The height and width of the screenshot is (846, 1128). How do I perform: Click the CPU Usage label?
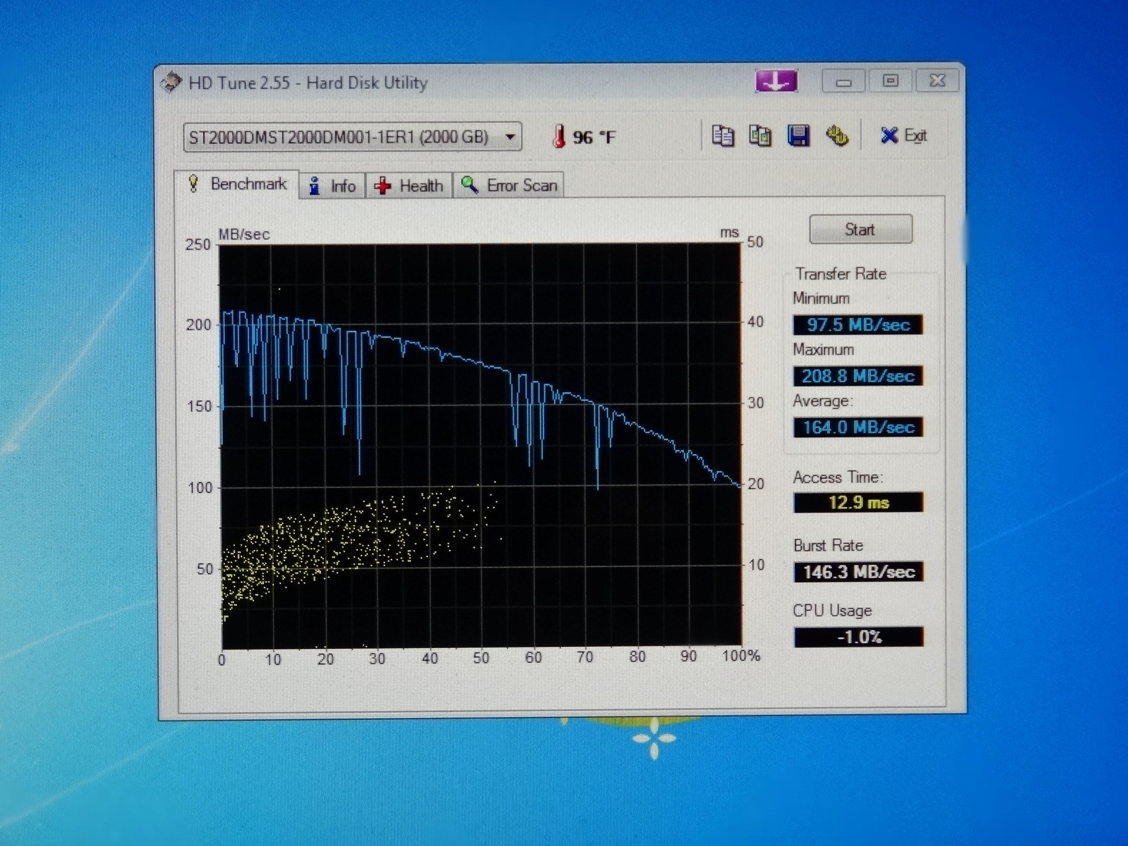click(x=832, y=611)
